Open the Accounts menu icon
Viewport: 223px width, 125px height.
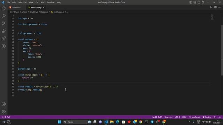[4, 104]
